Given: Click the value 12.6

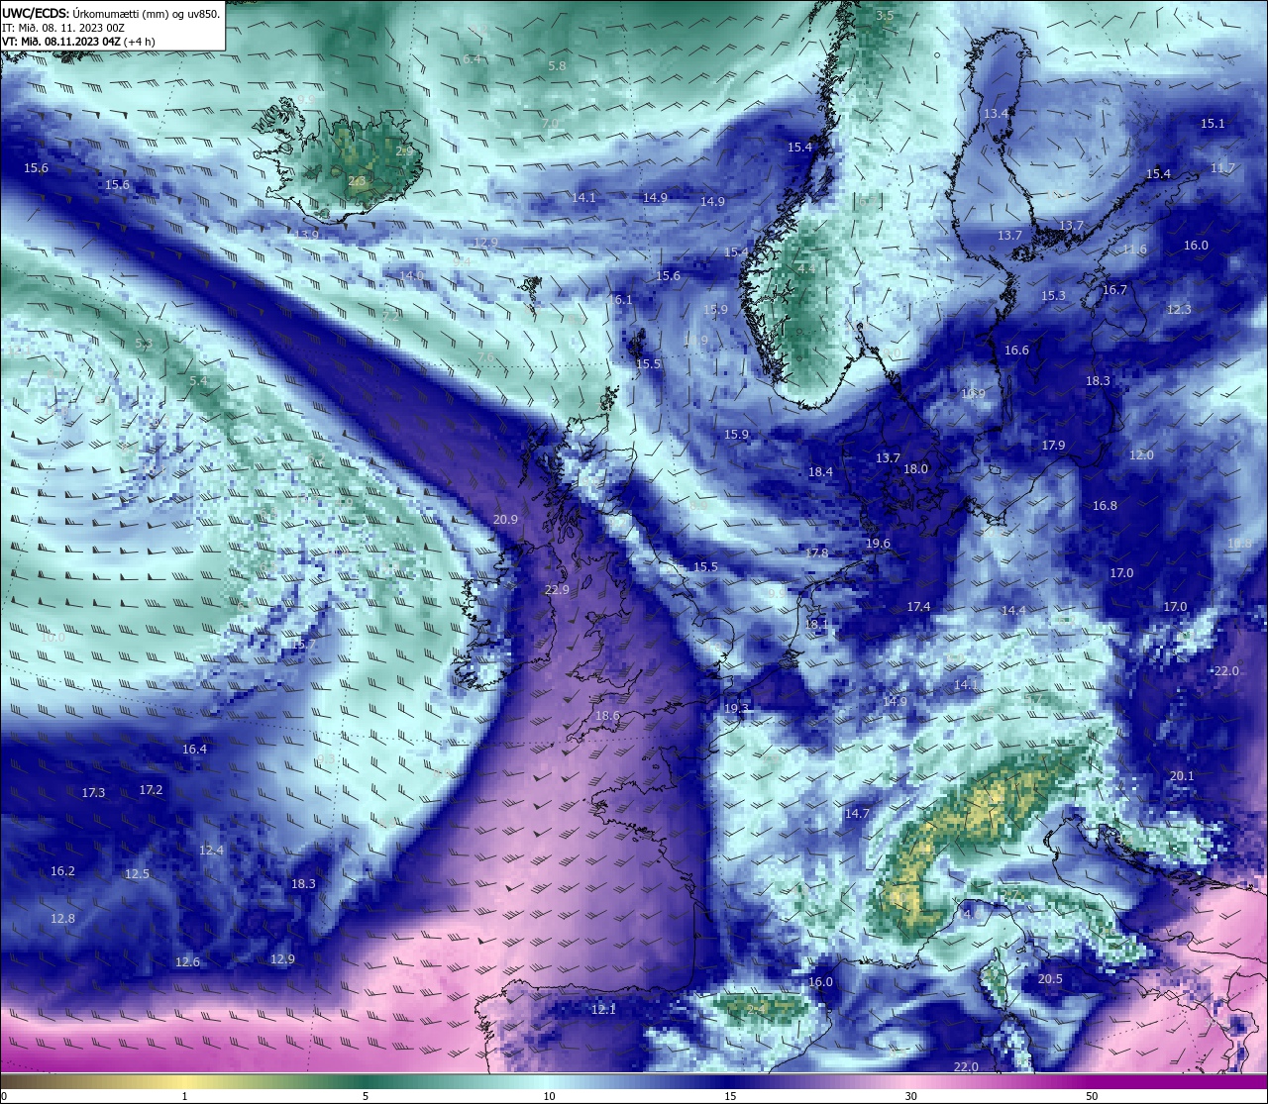Looking at the screenshot, I should 187,961.
